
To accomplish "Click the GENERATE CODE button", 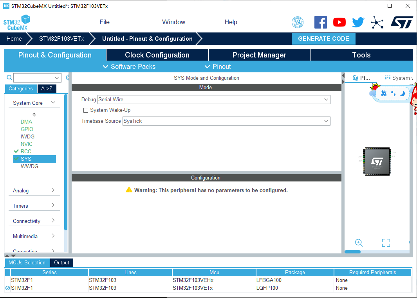I will click(x=323, y=38).
